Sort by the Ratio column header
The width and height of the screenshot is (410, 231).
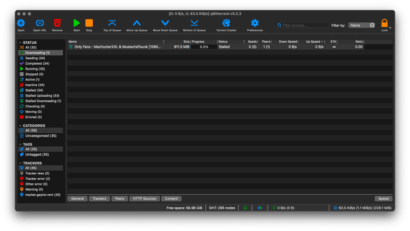point(351,42)
